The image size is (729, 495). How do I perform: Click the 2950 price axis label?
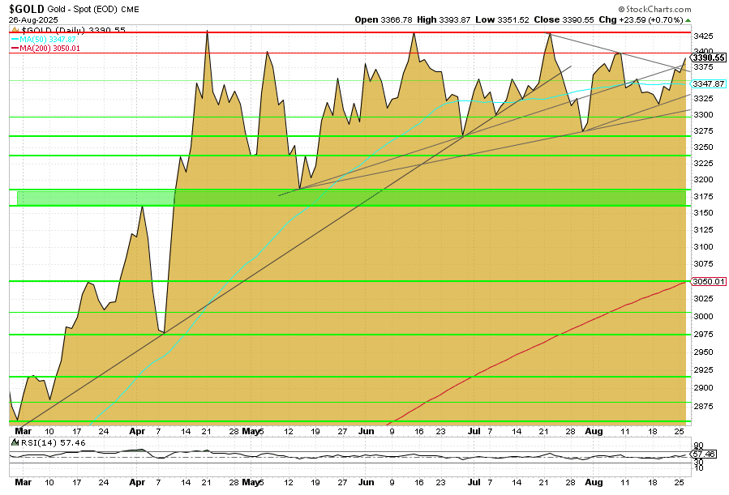click(703, 352)
